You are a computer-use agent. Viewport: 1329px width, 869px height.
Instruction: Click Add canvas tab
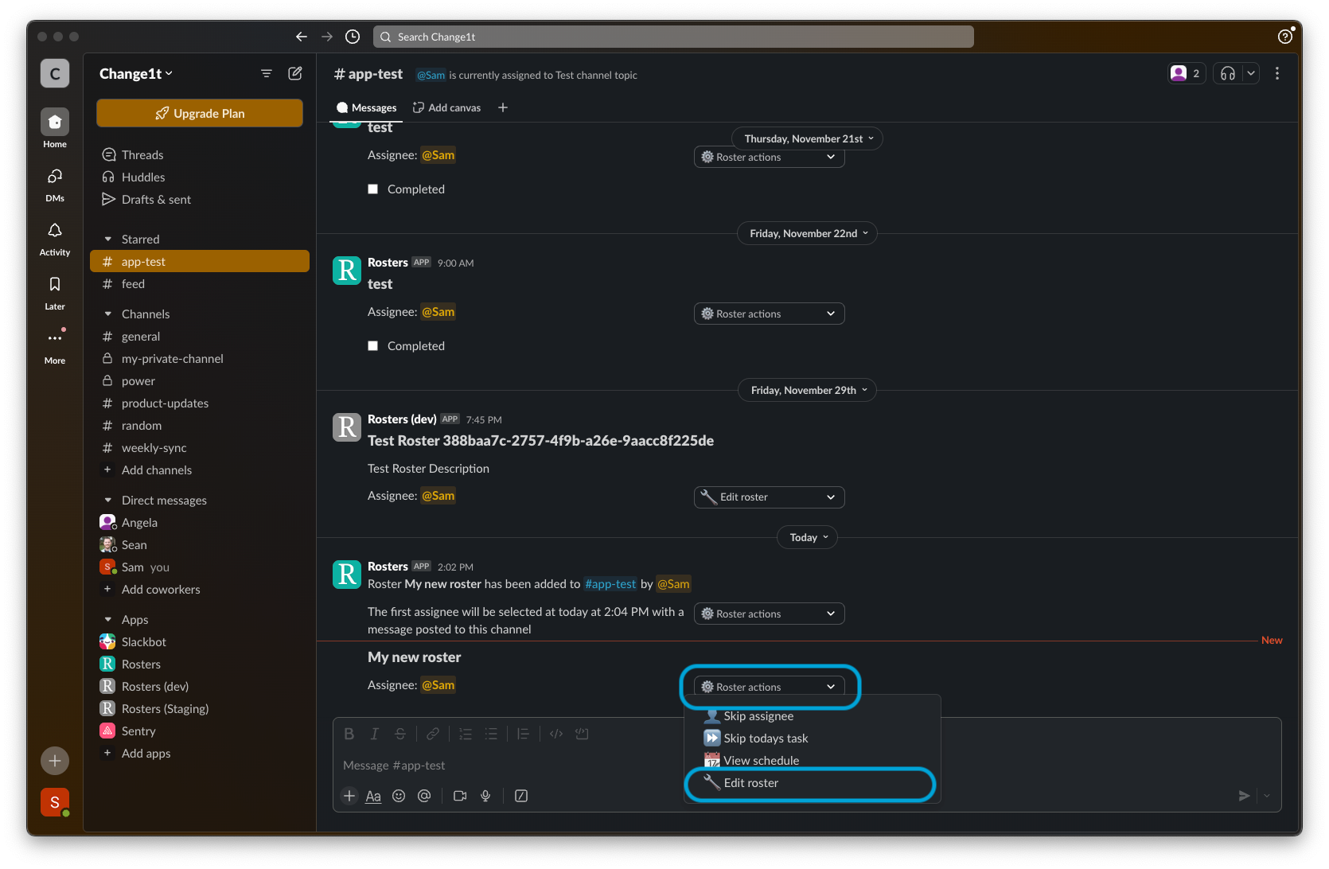[446, 107]
